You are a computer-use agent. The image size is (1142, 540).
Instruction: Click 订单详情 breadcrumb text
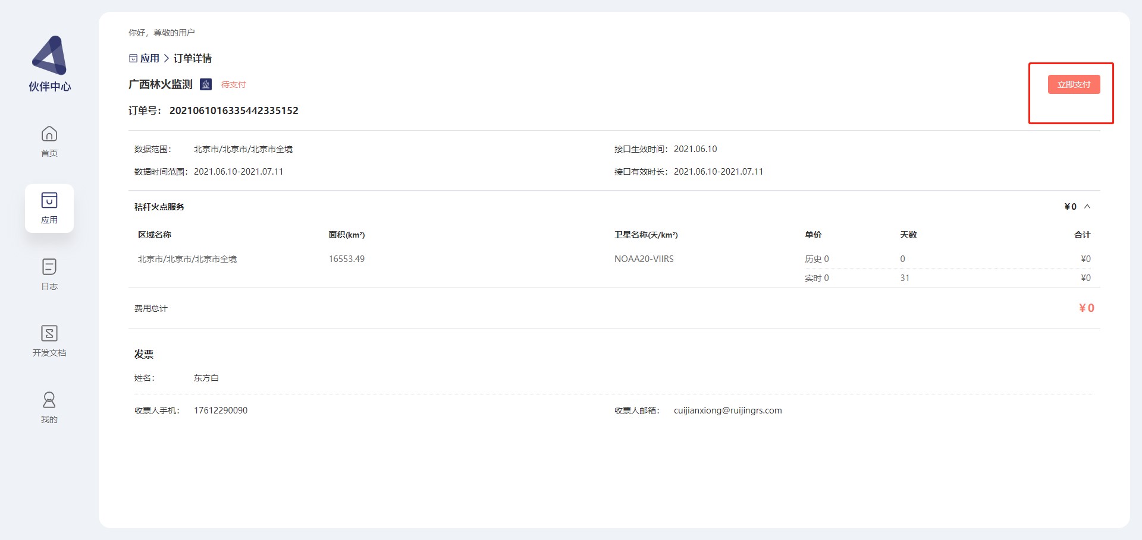(193, 58)
